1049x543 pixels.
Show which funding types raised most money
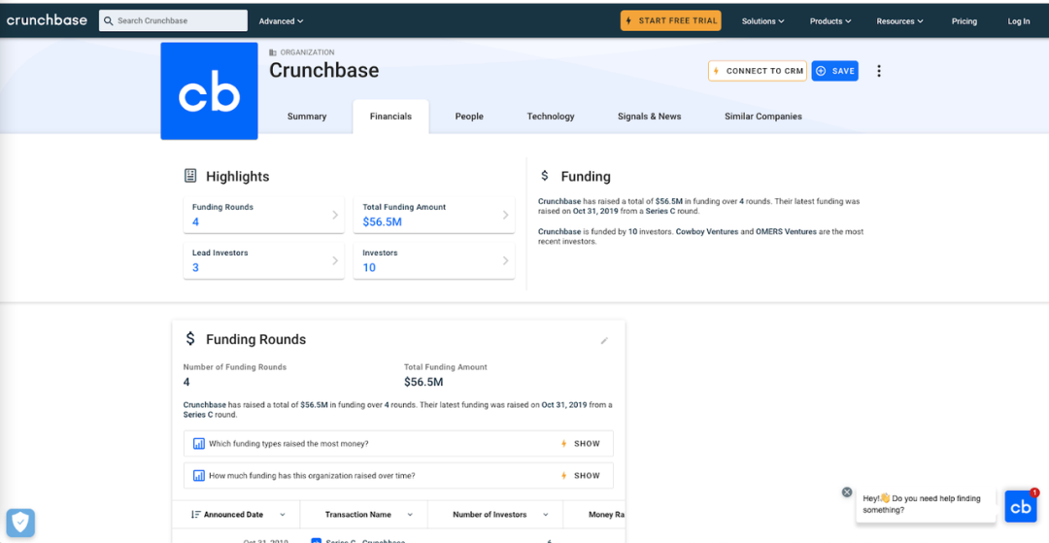coord(581,444)
